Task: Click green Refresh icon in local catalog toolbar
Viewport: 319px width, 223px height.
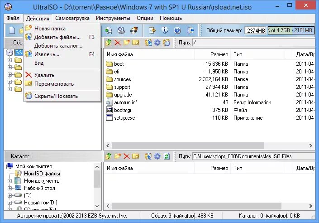Action: pyautogui.click(x=167, y=156)
